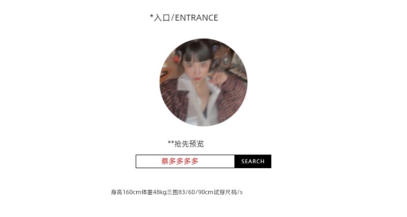Click the 体重48kg weight text
Viewport: 407px width, 217px height.
[x=154, y=193]
